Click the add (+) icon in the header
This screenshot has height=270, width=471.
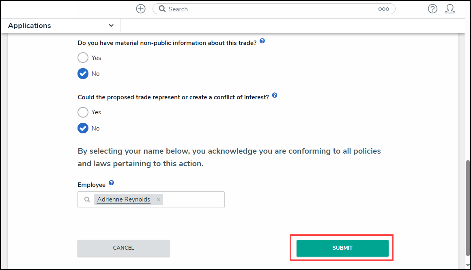pyautogui.click(x=140, y=9)
